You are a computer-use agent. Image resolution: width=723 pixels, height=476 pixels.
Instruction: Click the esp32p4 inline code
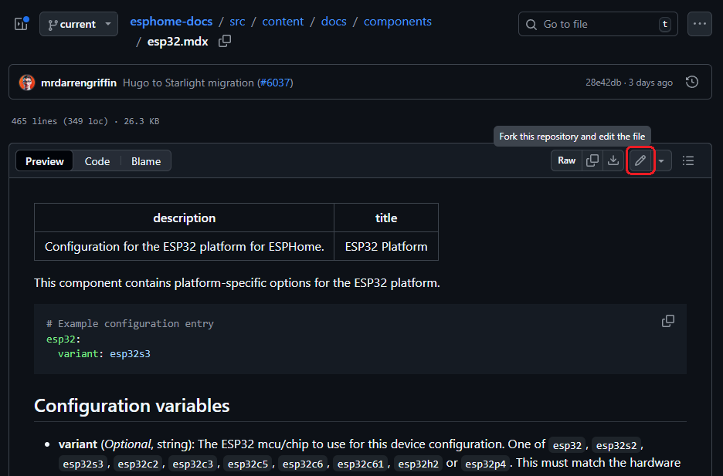(485, 464)
